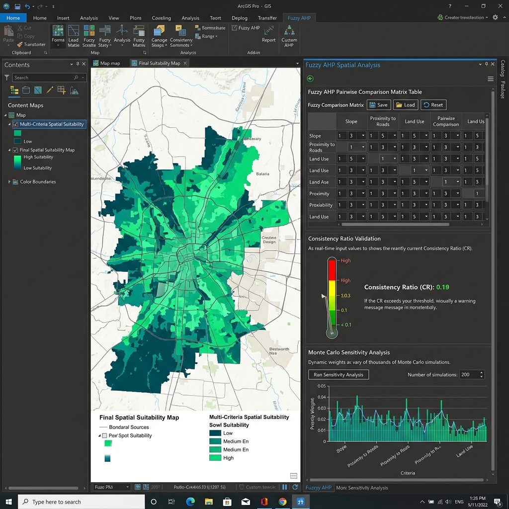Click Reset in Fuzzy Comparison Matrix

[433, 105]
